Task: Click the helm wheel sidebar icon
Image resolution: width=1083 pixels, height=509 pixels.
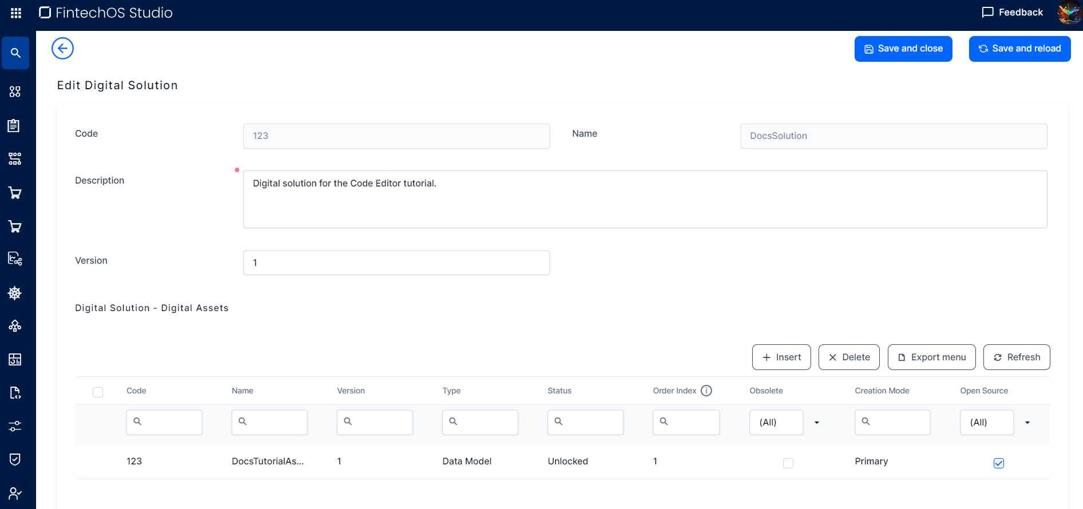Action: [15, 293]
